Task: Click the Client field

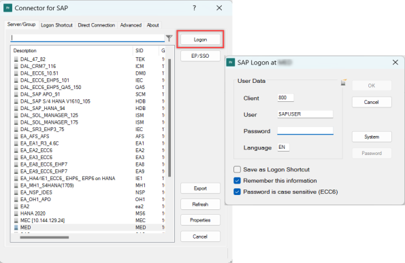Action: coord(285,98)
